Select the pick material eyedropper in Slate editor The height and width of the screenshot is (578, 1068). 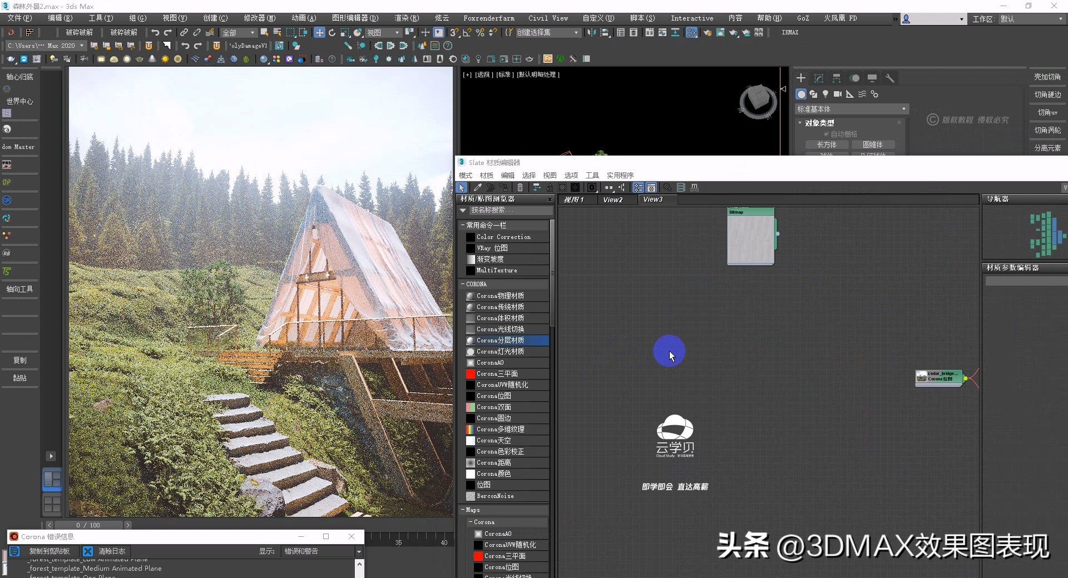477,188
